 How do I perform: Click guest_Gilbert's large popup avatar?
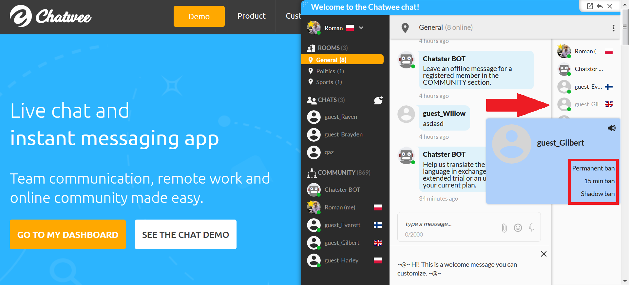click(x=511, y=144)
